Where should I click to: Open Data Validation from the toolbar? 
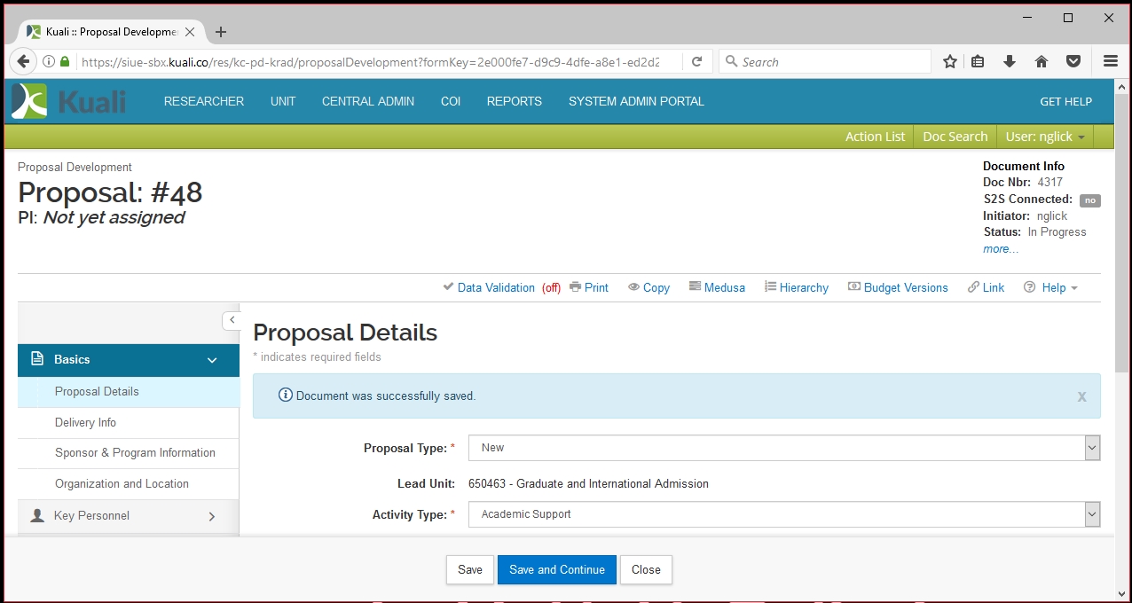pos(495,287)
